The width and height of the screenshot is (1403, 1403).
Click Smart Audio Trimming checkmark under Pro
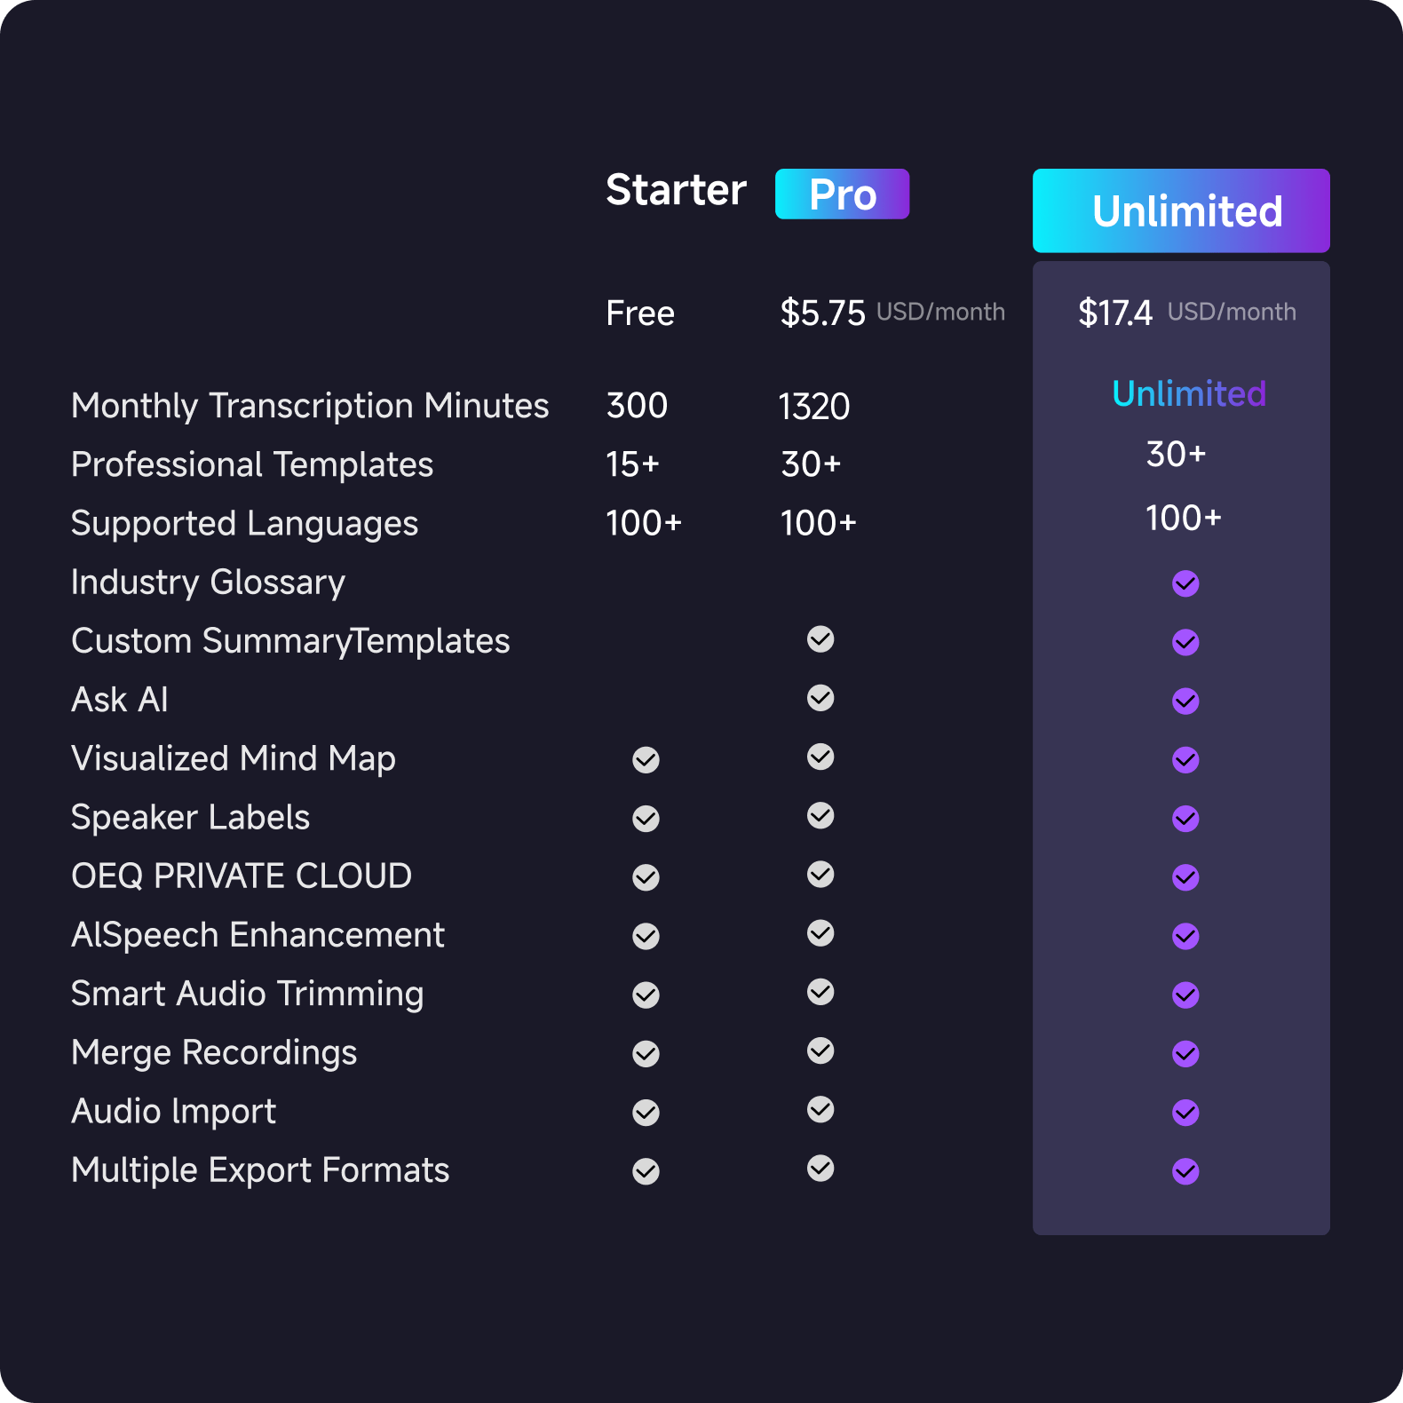click(x=820, y=992)
